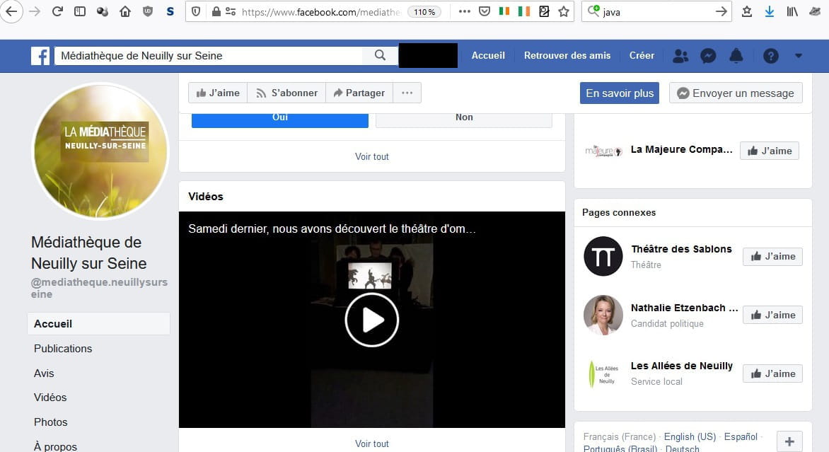Click Accueil in the Facebook top bar
The image size is (829, 452).
[x=488, y=55]
